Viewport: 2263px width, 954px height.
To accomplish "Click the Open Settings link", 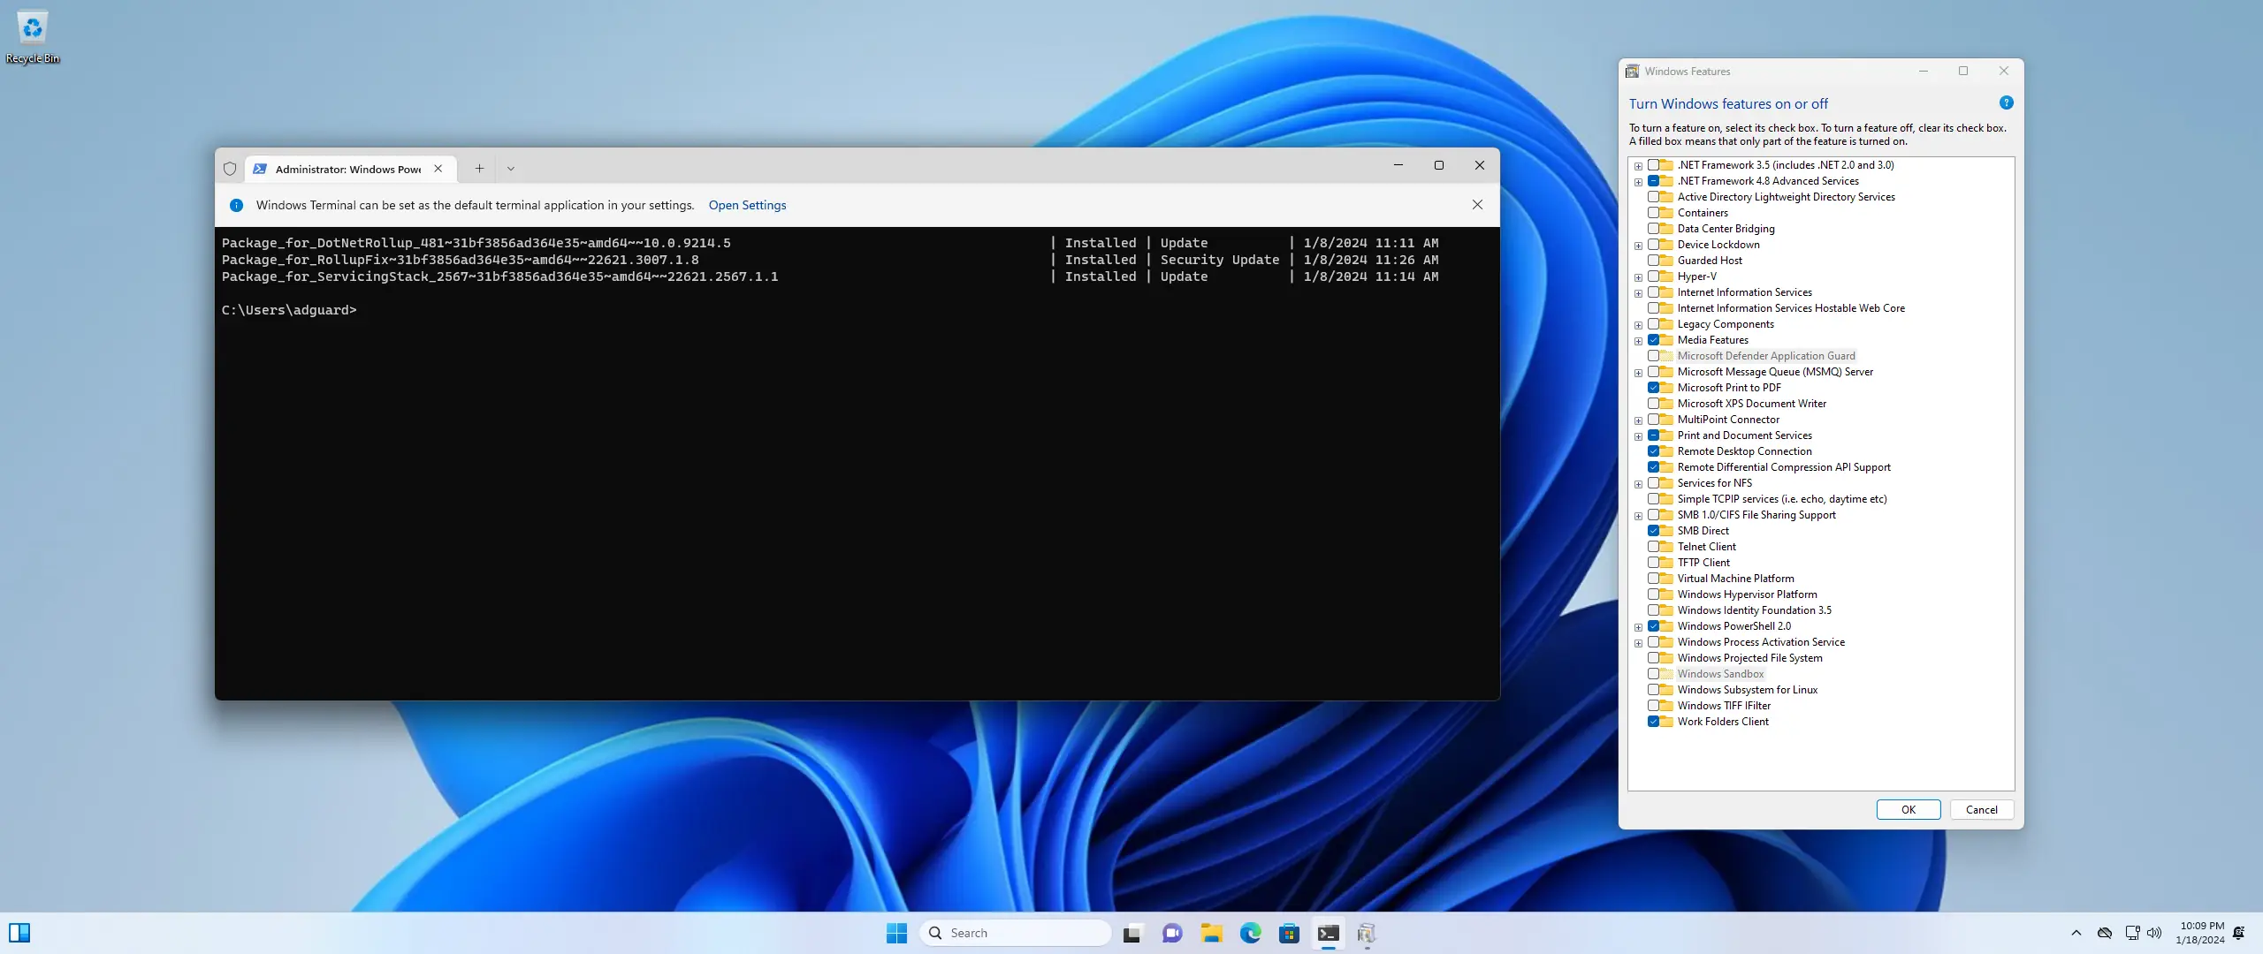I will pyautogui.click(x=747, y=205).
